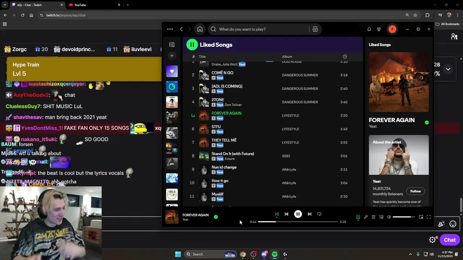This screenshot has height=260, width=463.
Task: Open Don Toliver artist link
Action: 233,105
